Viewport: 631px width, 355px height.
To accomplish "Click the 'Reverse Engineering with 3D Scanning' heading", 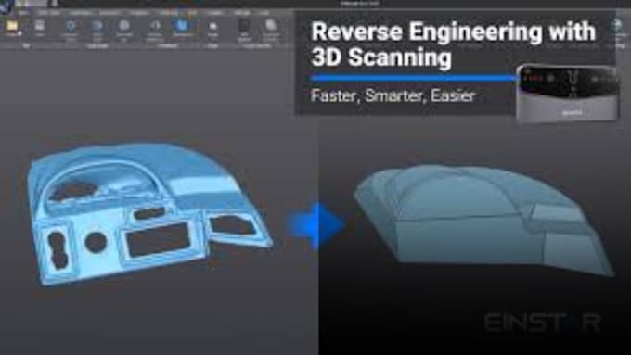I will [x=453, y=44].
